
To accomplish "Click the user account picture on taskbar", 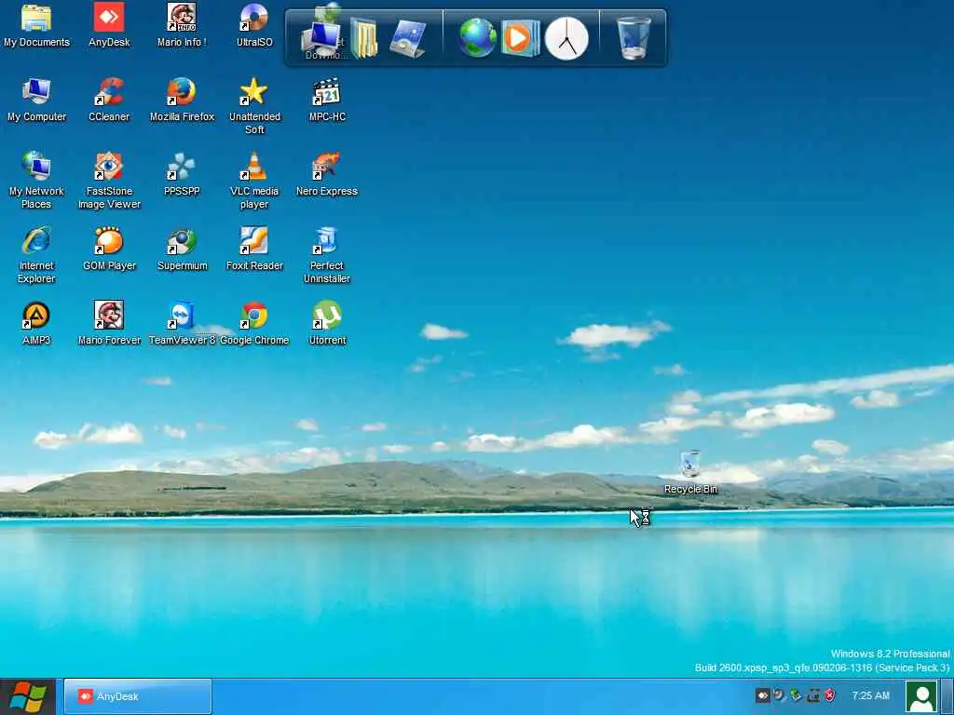I will pyautogui.click(x=921, y=696).
